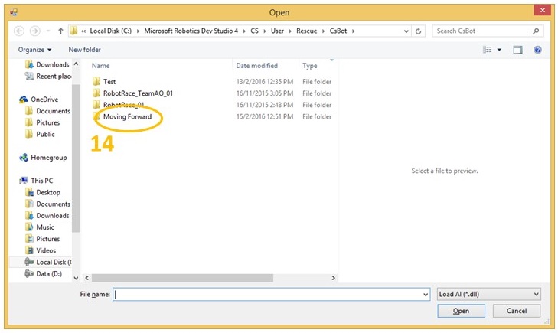558x333 pixels.
Task: Open the Test folder
Action: pos(109,81)
